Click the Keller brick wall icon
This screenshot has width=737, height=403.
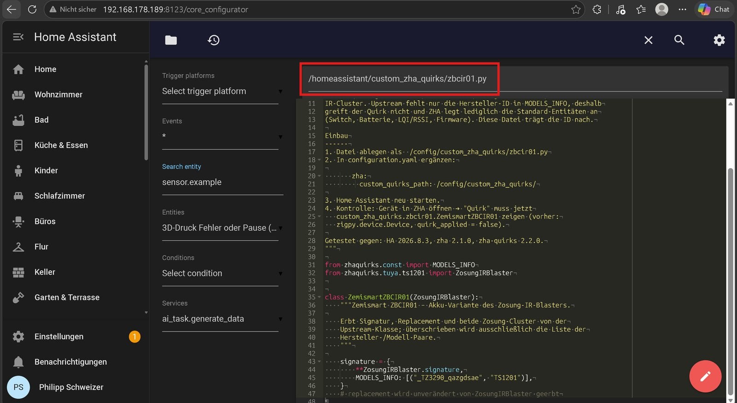click(18, 272)
